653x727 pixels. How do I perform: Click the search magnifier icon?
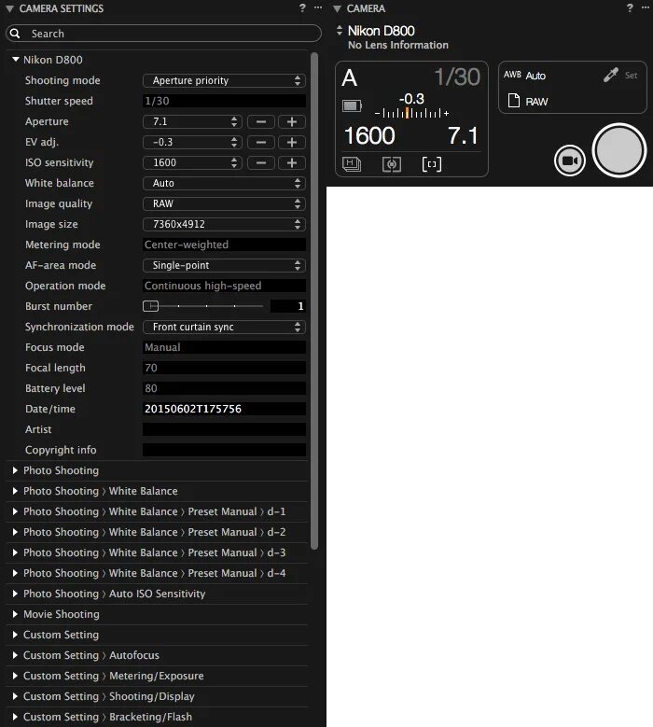tap(15, 34)
